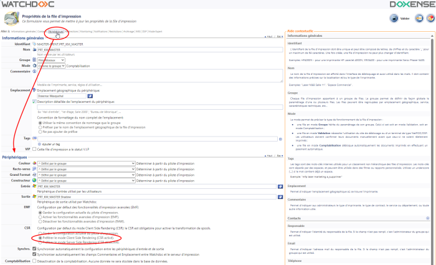The height and width of the screenshot is (265, 436).
Task: Go to the Périphériques navigation tab
Action: tap(55, 30)
